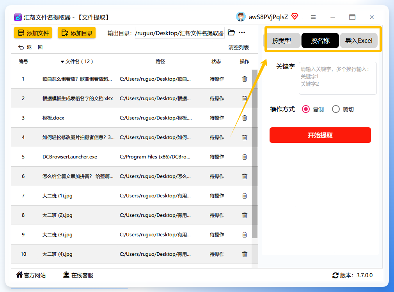Click the 版本: 3.7.0.0 version text
Screen dimensions: 394x292
pyautogui.click(x=356, y=275)
